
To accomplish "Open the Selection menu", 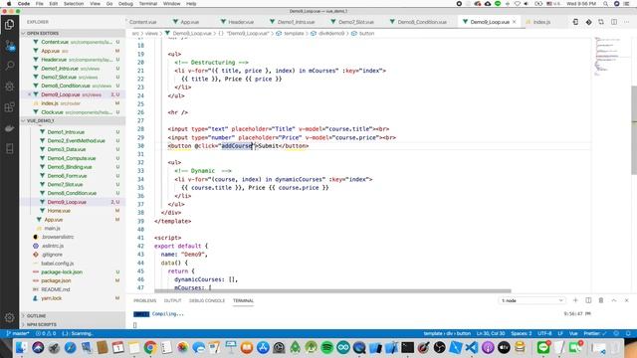I will tap(74, 4).
